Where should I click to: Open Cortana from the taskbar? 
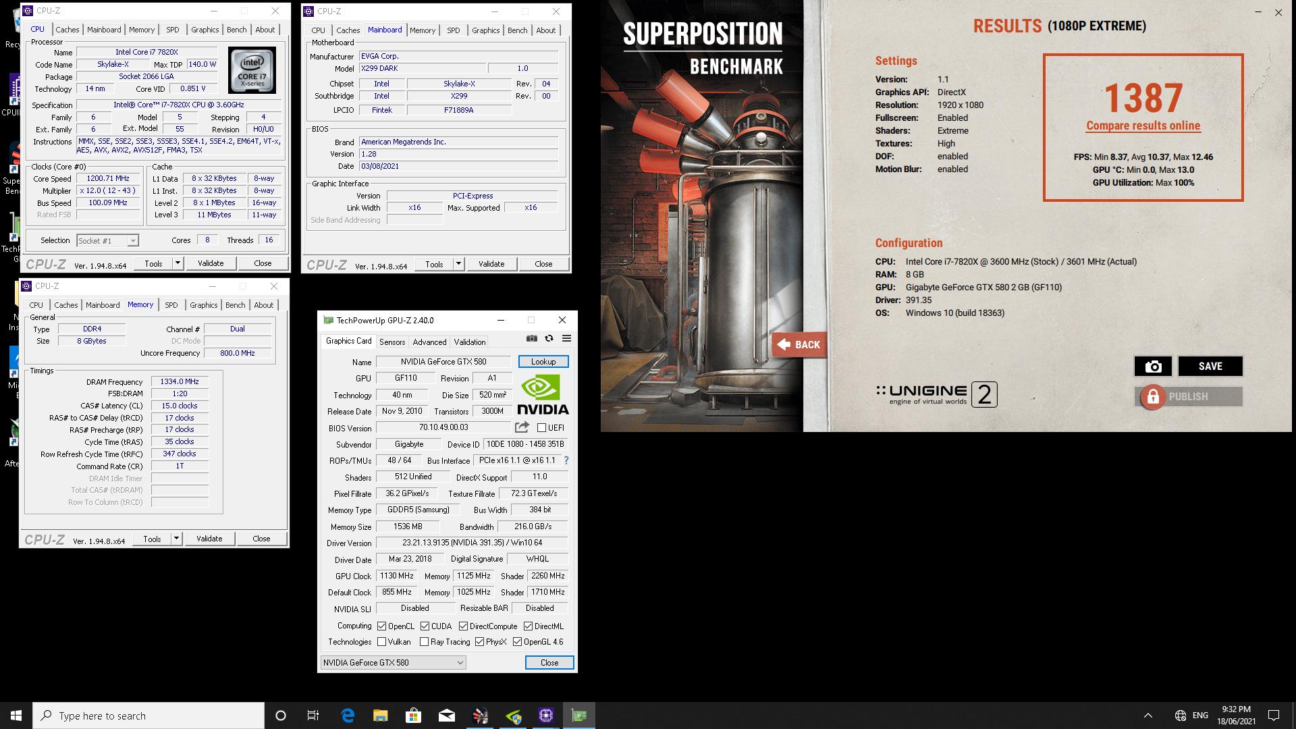point(281,715)
